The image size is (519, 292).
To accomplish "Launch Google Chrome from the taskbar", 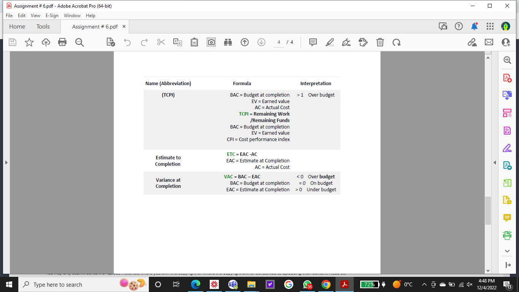I will (326, 284).
